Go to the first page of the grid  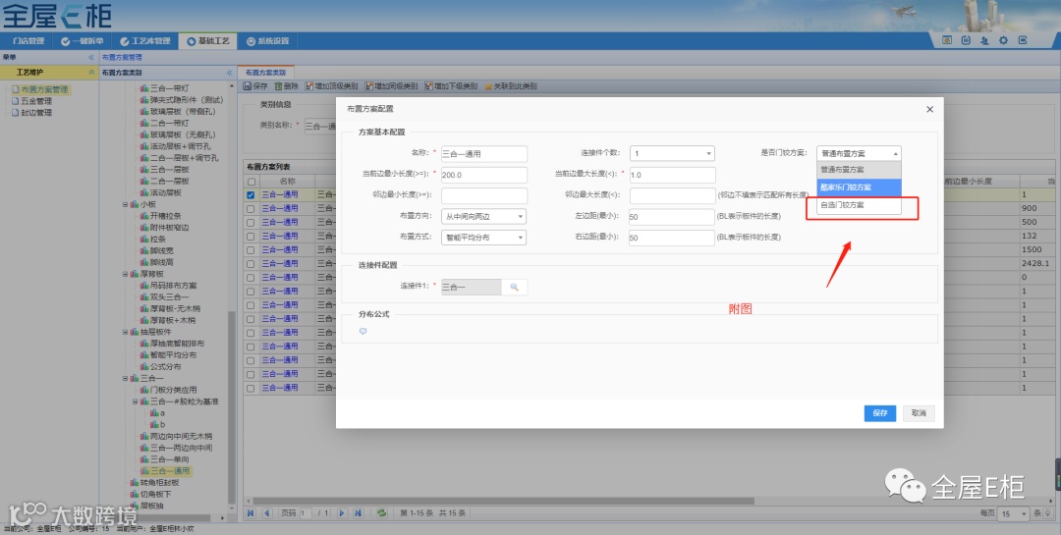(251, 513)
